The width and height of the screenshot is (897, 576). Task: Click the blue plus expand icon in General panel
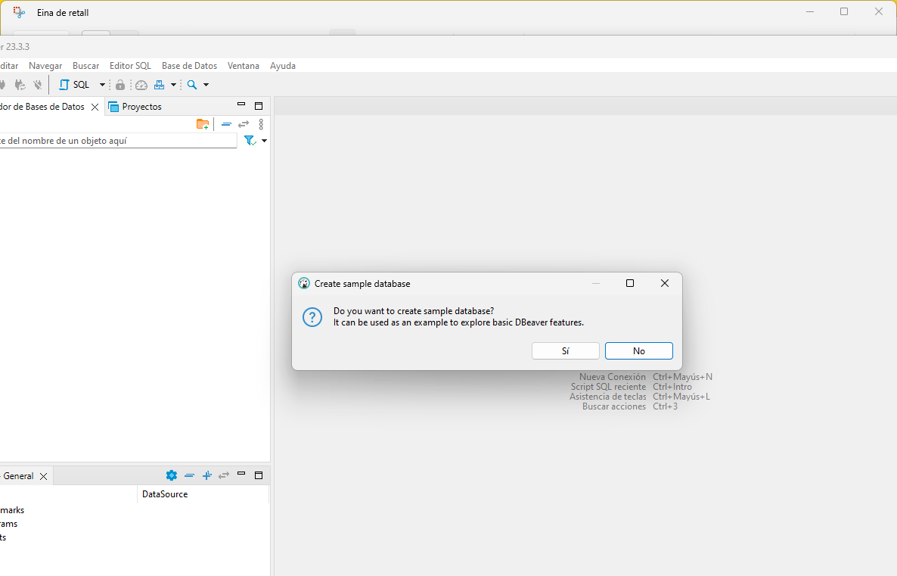pyautogui.click(x=206, y=475)
